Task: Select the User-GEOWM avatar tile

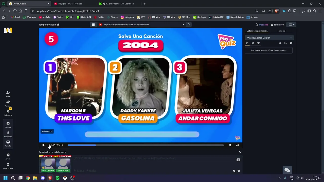Action: click(x=48, y=165)
